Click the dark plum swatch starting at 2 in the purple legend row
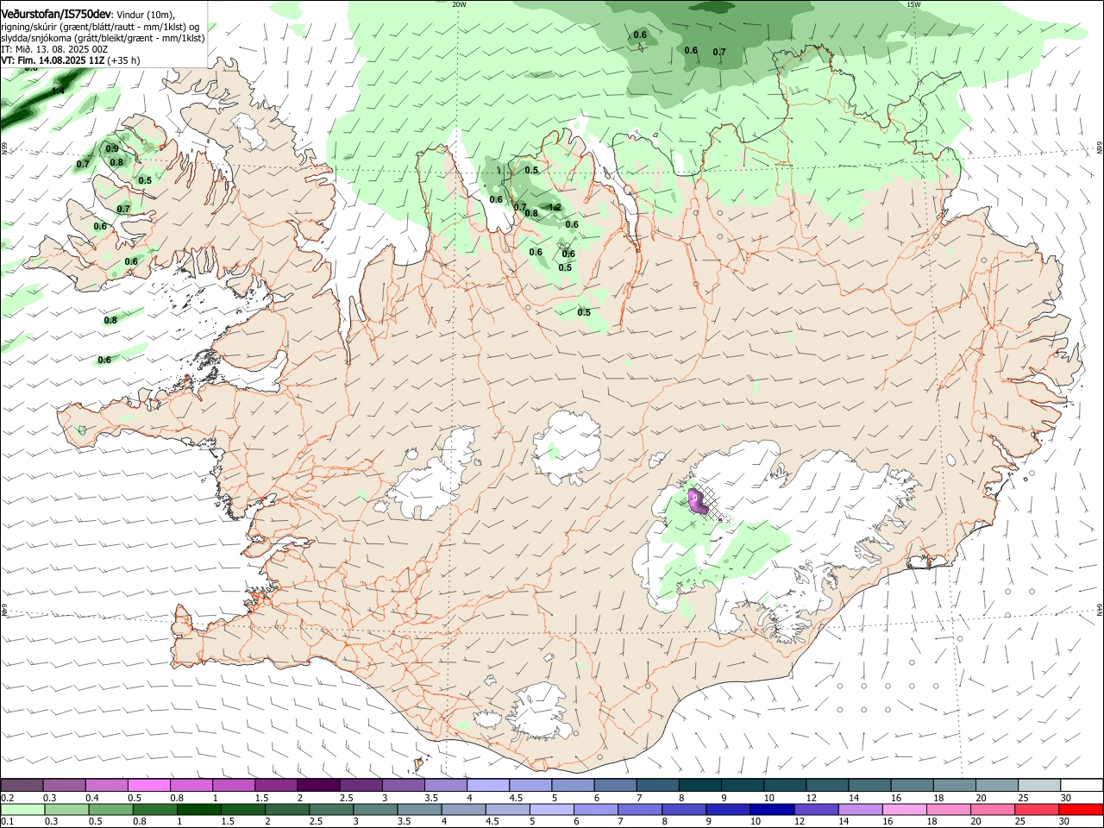 317,785
